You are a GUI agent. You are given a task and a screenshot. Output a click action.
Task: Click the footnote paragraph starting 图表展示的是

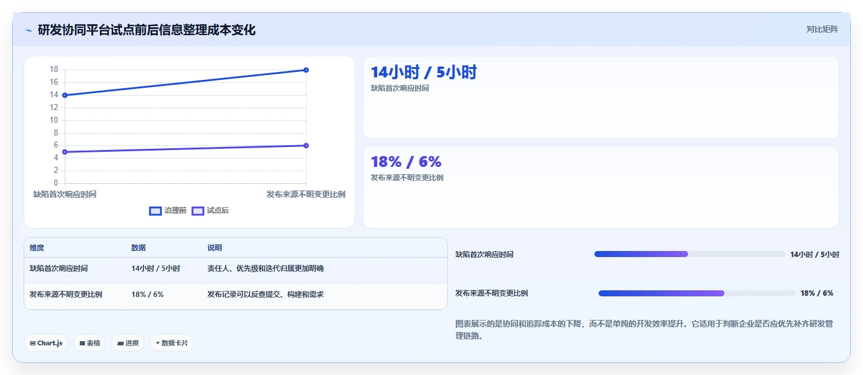pos(644,330)
